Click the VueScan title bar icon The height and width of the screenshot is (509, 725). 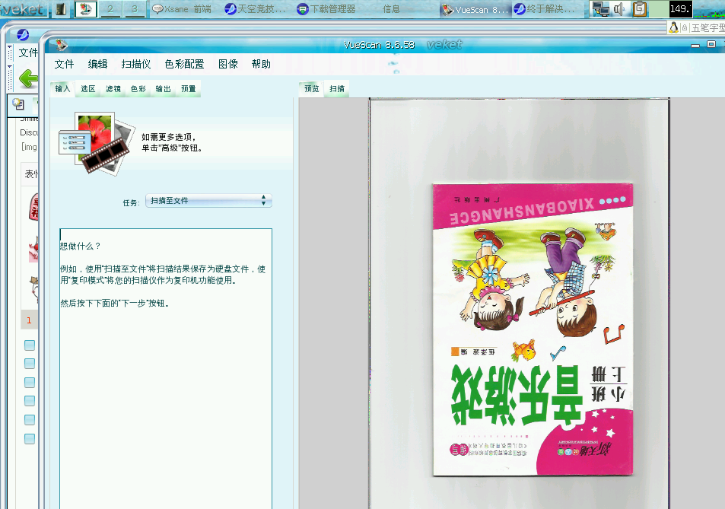click(x=62, y=45)
